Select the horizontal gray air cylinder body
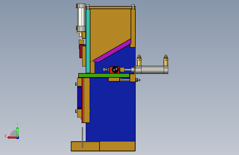 (152, 70)
